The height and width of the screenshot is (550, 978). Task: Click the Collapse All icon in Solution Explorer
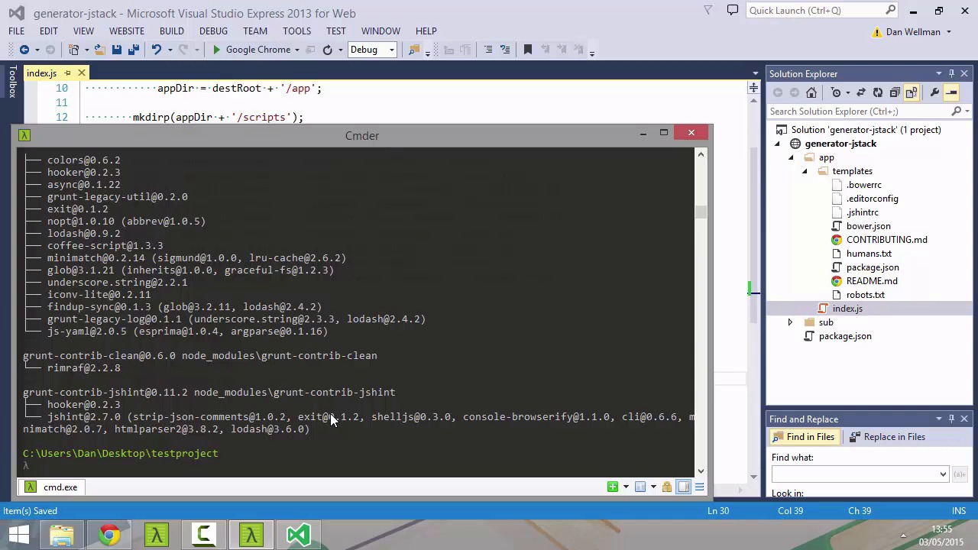click(x=894, y=92)
